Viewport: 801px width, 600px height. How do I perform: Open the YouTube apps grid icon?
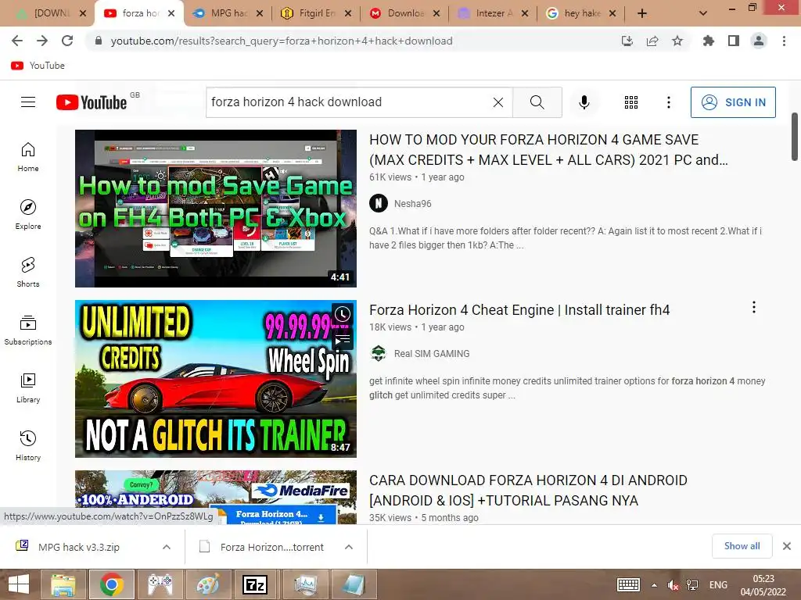(x=631, y=102)
